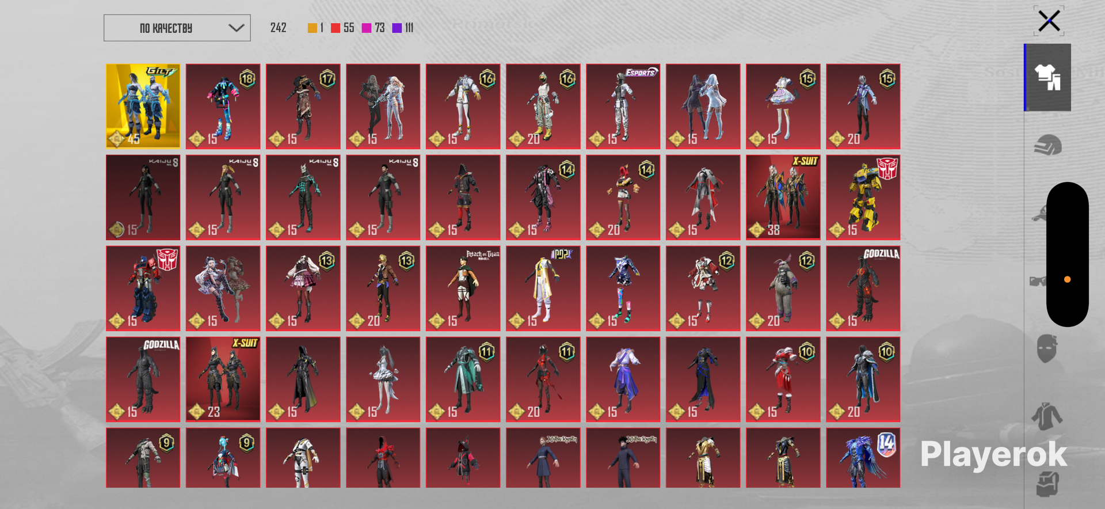Open the Jacket category icon in sidebar
1105x509 pixels.
click(1047, 416)
